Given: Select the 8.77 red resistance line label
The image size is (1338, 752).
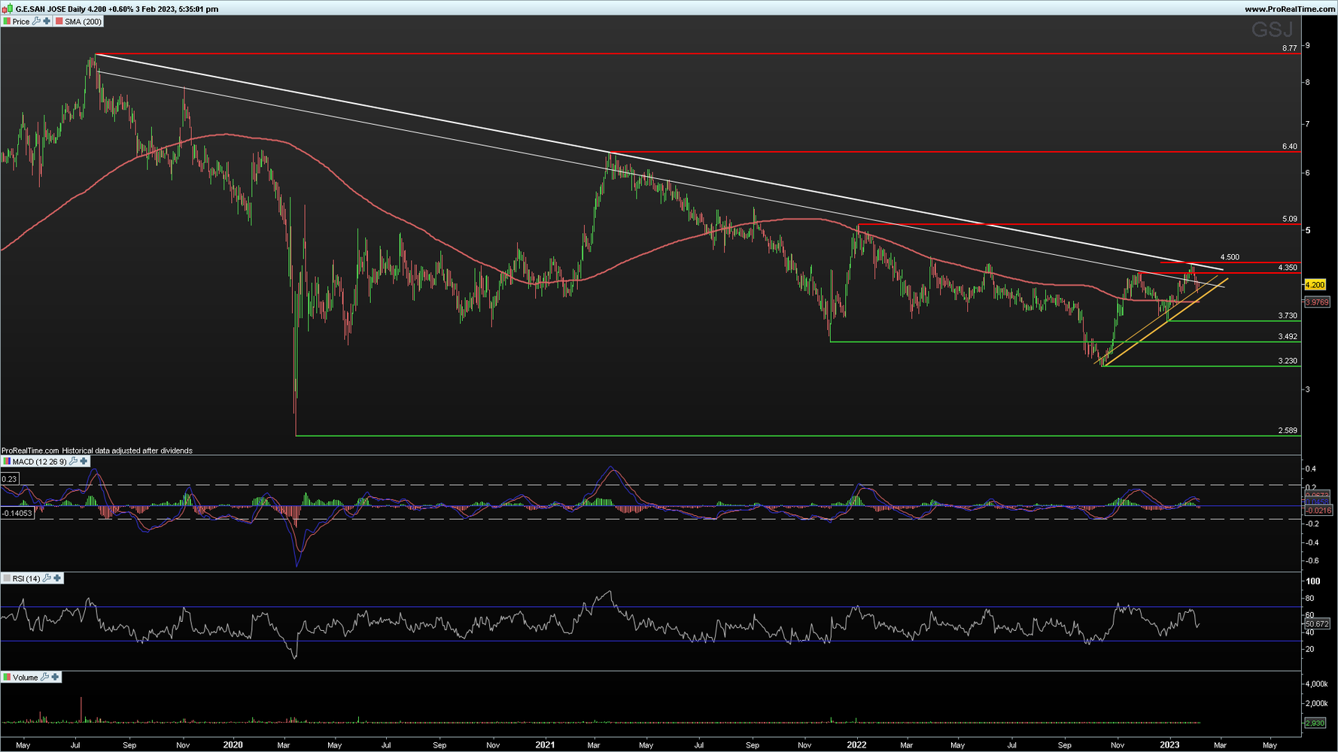Looking at the screenshot, I should [x=1289, y=48].
